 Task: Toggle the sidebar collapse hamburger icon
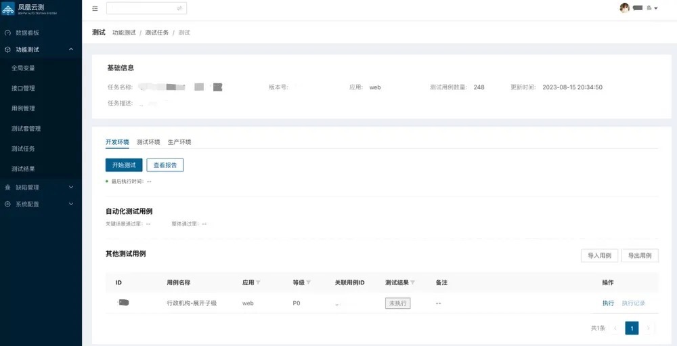pos(95,9)
